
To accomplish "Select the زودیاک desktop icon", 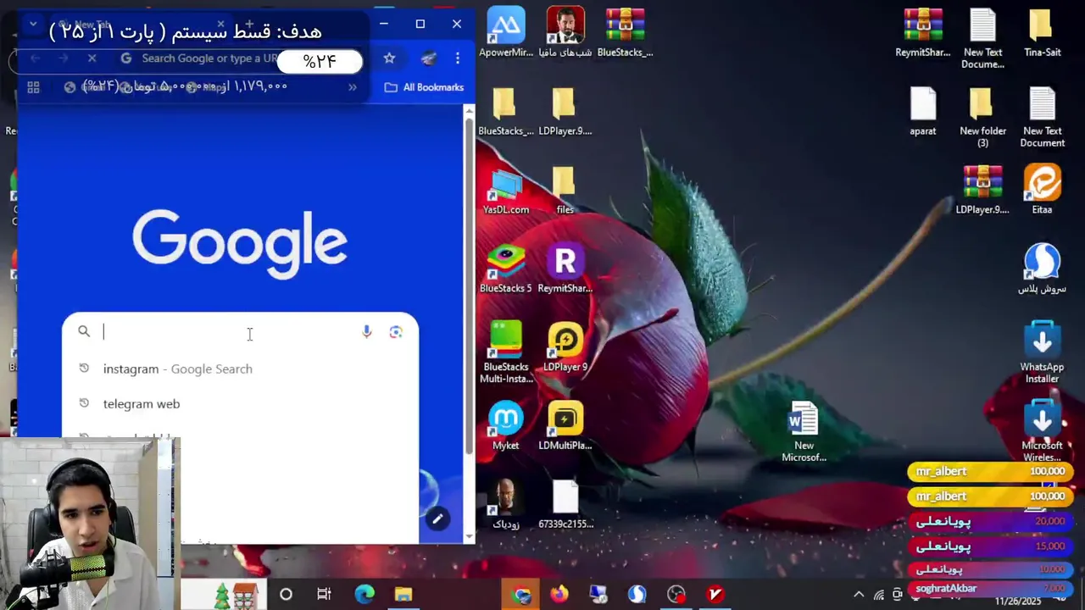I will (506, 504).
